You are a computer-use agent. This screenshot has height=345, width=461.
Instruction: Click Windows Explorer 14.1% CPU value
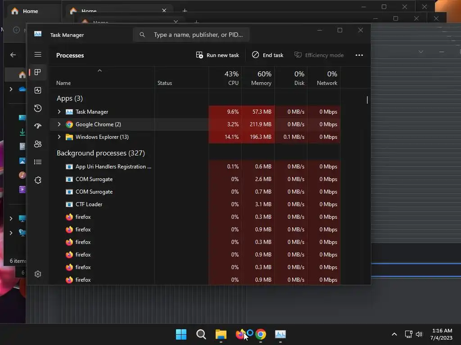[232, 137]
